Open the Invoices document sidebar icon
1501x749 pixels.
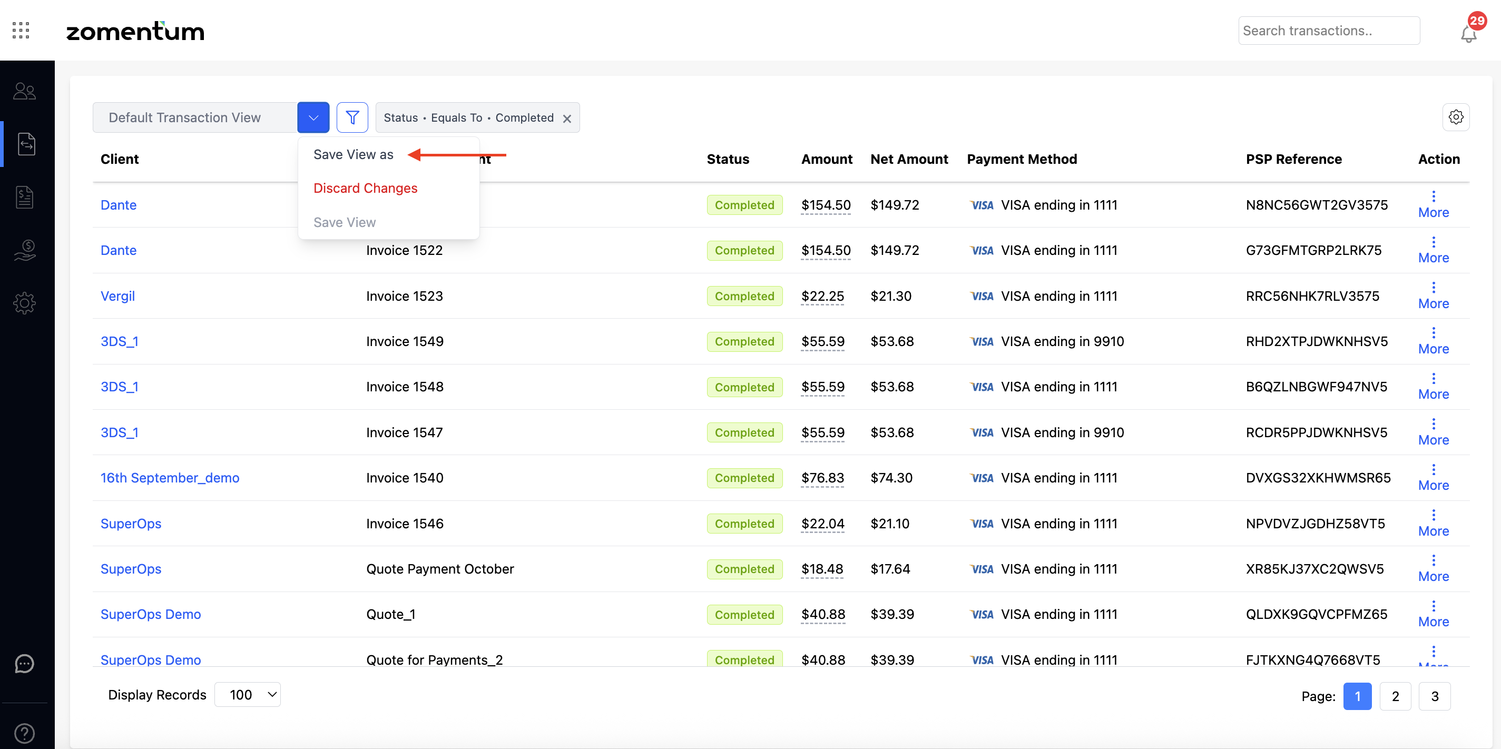(x=24, y=197)
